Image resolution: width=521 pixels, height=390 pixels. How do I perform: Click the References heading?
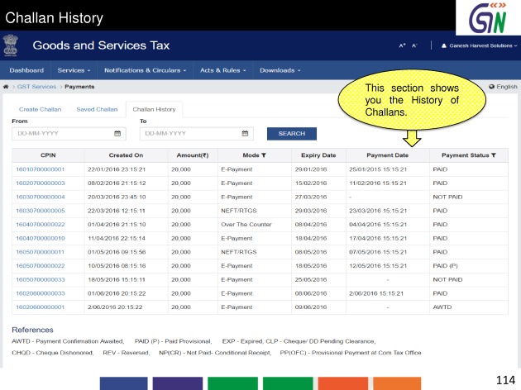(32, 330)
